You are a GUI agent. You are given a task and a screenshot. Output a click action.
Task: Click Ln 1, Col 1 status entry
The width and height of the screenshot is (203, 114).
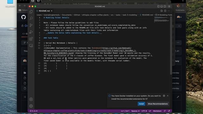[125, 111]
